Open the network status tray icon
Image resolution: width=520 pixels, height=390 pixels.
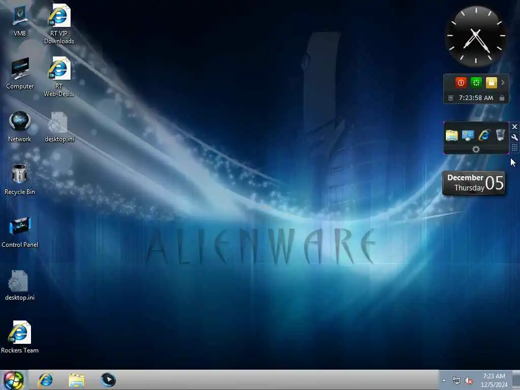pyautogui.click(x=457, y=381)
